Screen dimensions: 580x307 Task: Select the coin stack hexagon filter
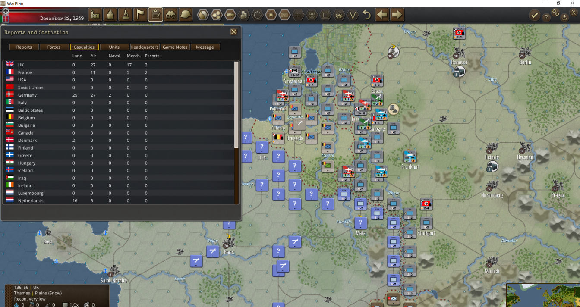tap(244, 15)
